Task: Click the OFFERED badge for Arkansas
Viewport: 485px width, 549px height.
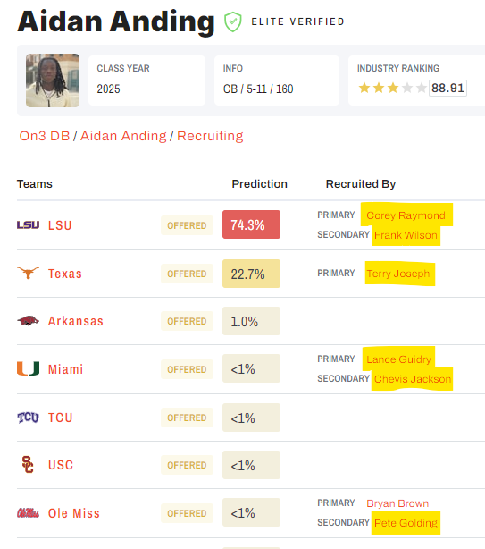Action: [187, 321]
